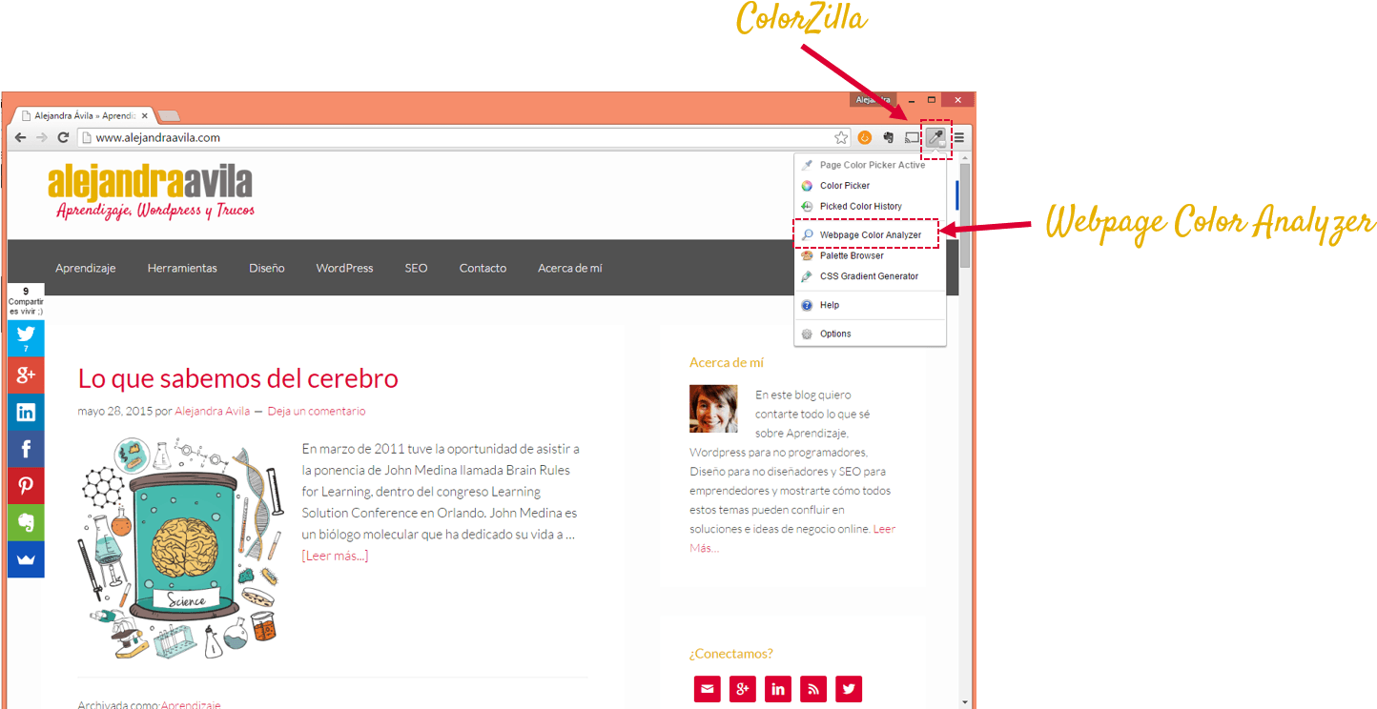Click the Alejandra Avila author link under the post title
The width and height of the screenshot is (1377, 709).
(x=213, y=412)
